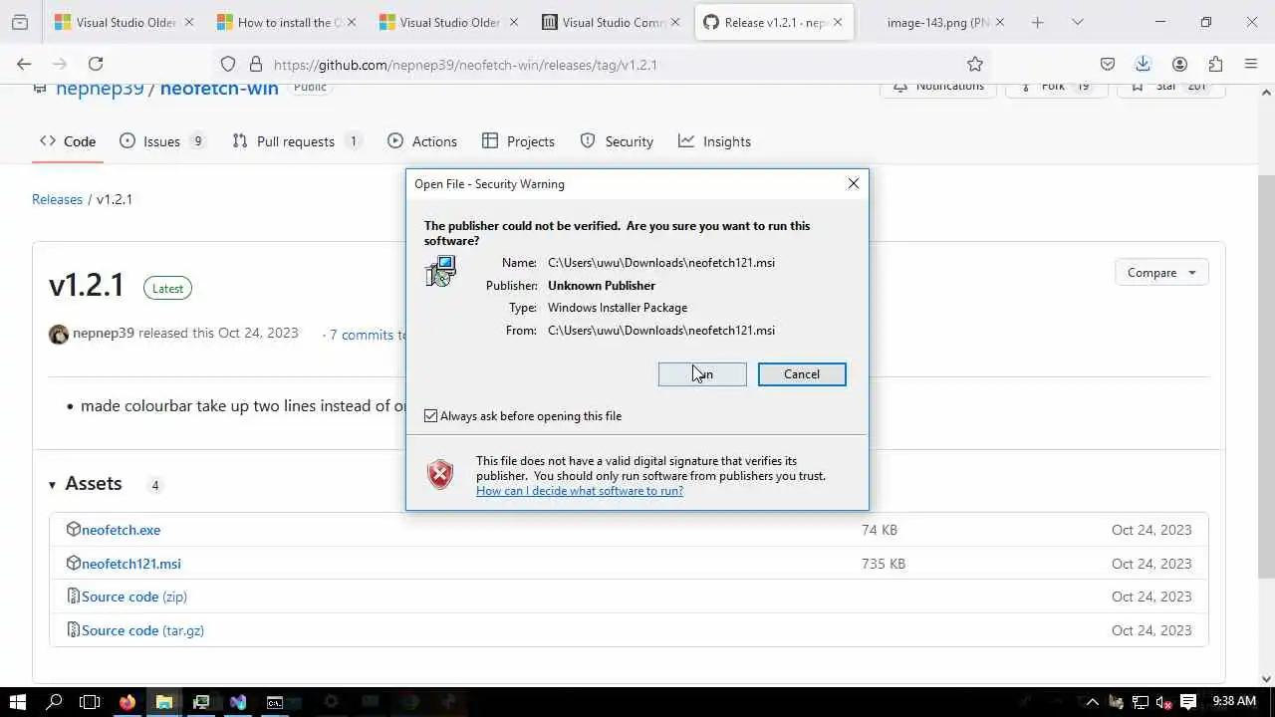Viewport: 1275px width, 717px height.
Task: Click the muted volume tray icon
Action: (x=1163, y=702)
